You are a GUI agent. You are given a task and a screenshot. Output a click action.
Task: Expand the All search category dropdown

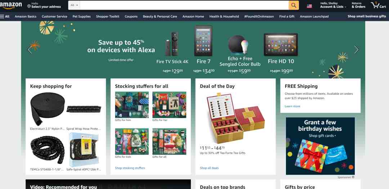(x=74, y=5)
